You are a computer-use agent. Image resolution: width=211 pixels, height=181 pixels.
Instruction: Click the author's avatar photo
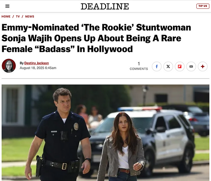point(9,66)
